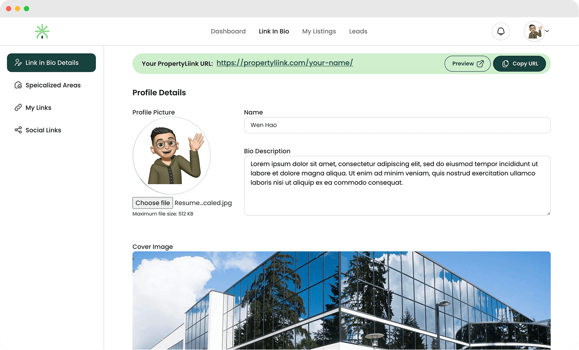Click the user avatar in header
Image resolution: width=579 pixels, height=350 pixels.
point(534,31)
